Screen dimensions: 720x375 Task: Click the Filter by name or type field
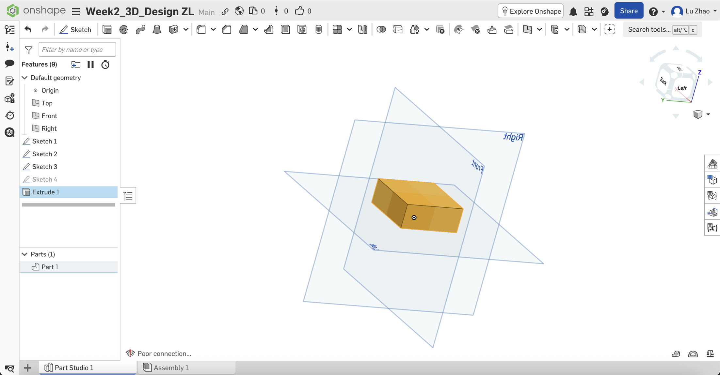pos(77,49)
